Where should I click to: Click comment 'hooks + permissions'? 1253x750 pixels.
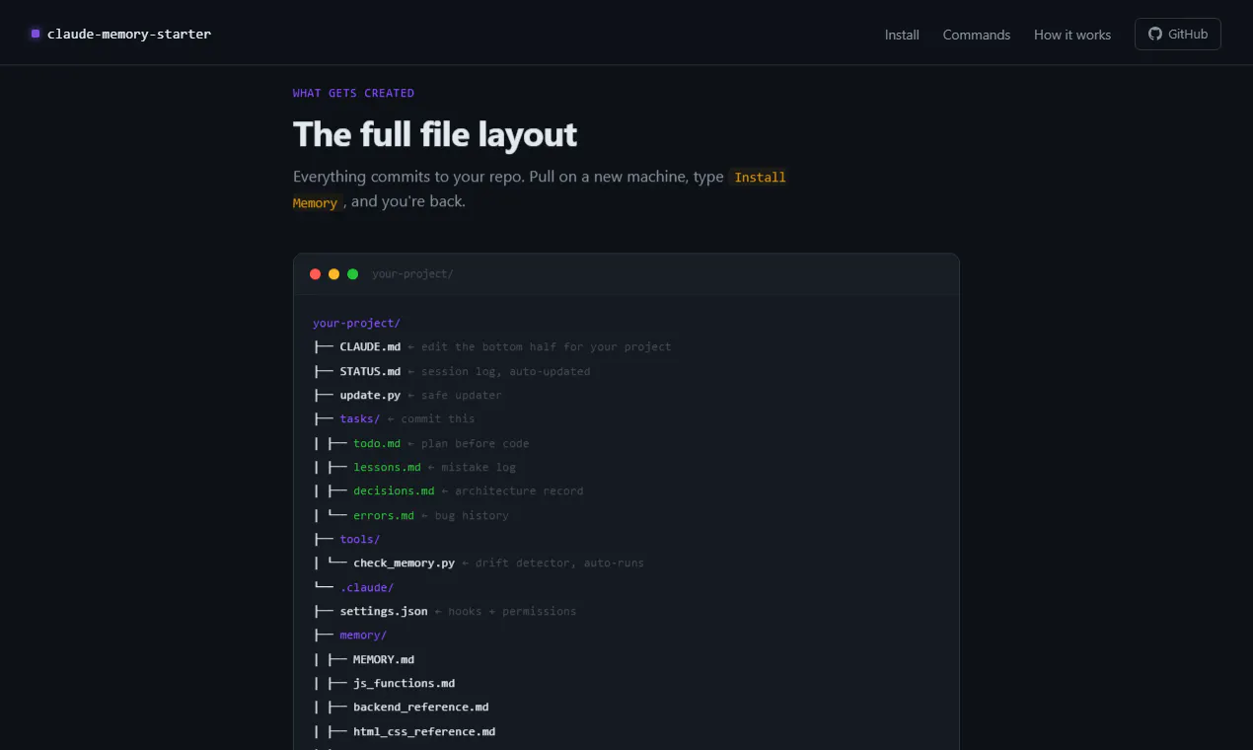click(x=512, y=611)
